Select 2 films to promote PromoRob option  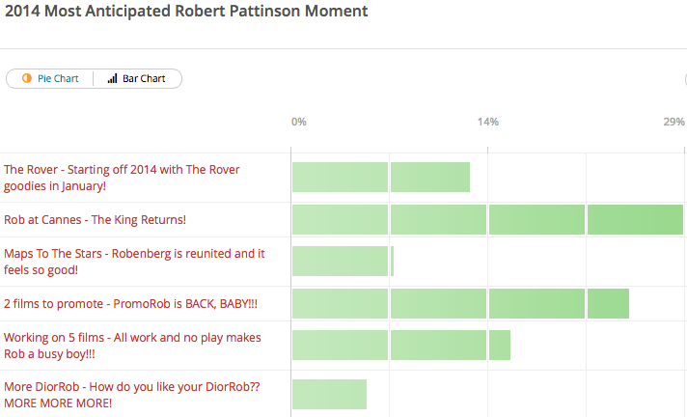(x=130, y=303)
